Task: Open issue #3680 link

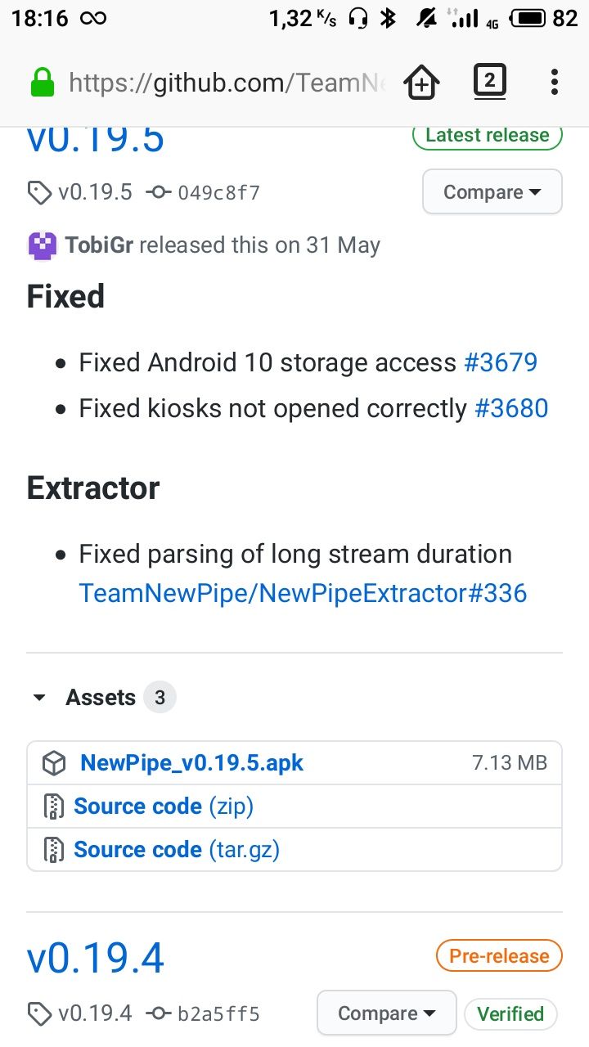Action: 511,408
